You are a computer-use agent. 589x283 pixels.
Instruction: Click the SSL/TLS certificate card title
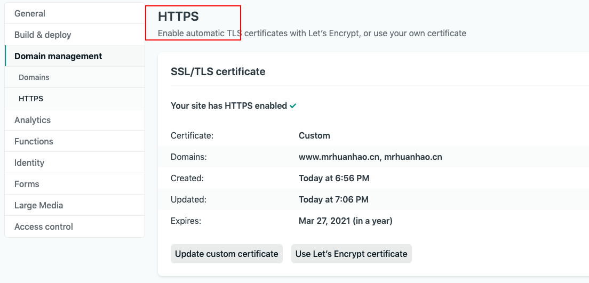tap(218, 71)
